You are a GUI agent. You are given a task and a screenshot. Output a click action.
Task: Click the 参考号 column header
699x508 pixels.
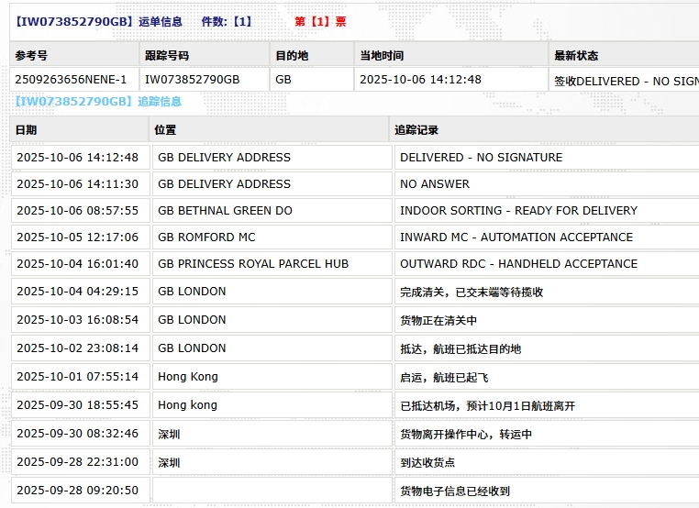click(33, 55)
